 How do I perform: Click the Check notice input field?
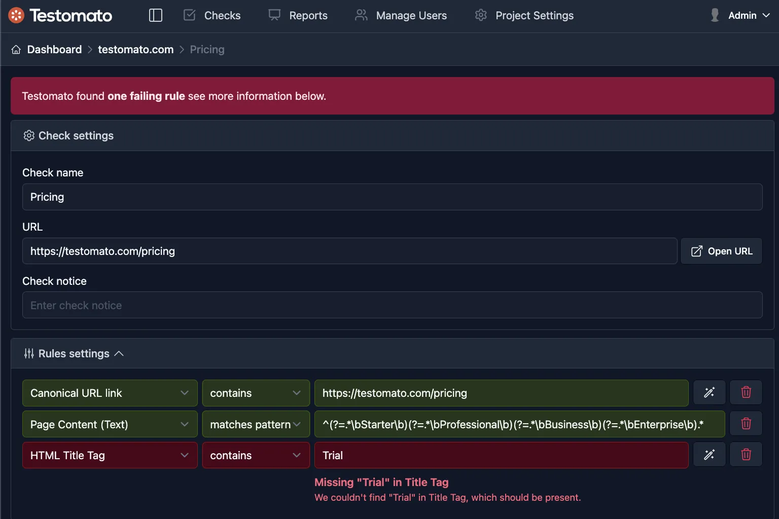(392, 305)
